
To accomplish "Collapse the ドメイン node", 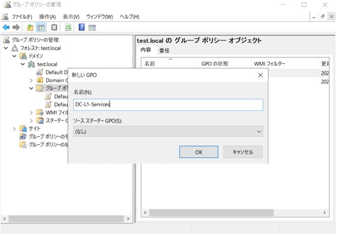I will (14, 56).
